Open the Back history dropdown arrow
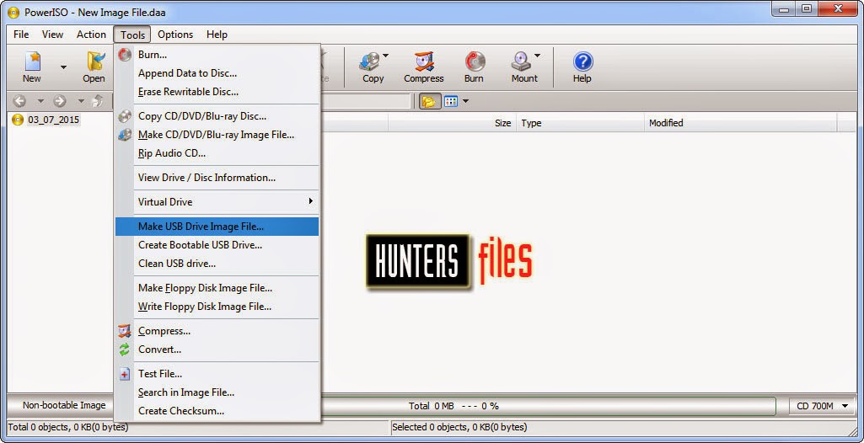Screen dimensions: 864x443 tap(40, 101)
